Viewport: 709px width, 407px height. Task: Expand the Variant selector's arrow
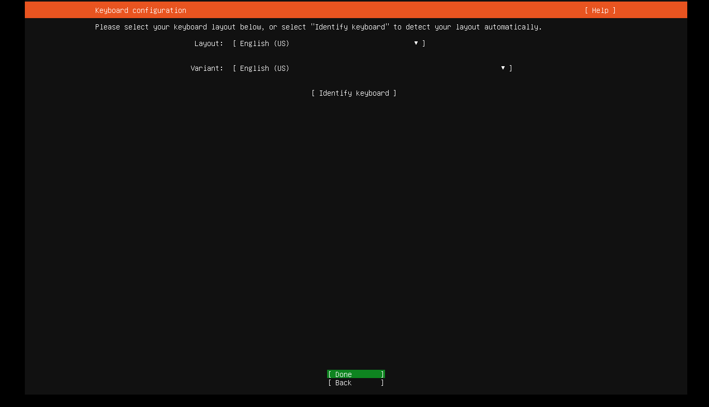503,68
